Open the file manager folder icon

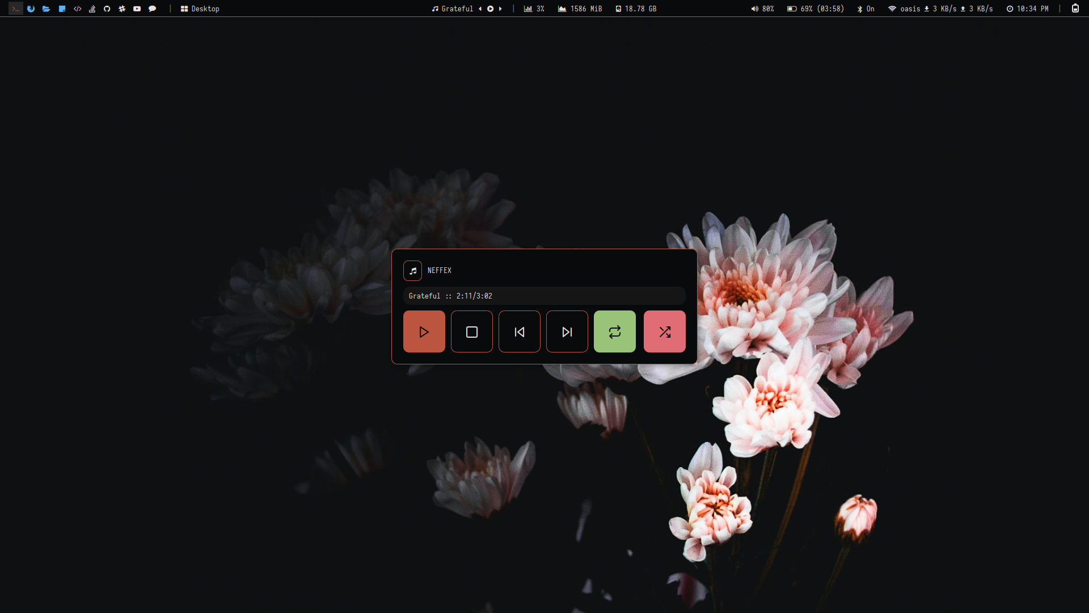pyautogui.click(x=47, y=9)
